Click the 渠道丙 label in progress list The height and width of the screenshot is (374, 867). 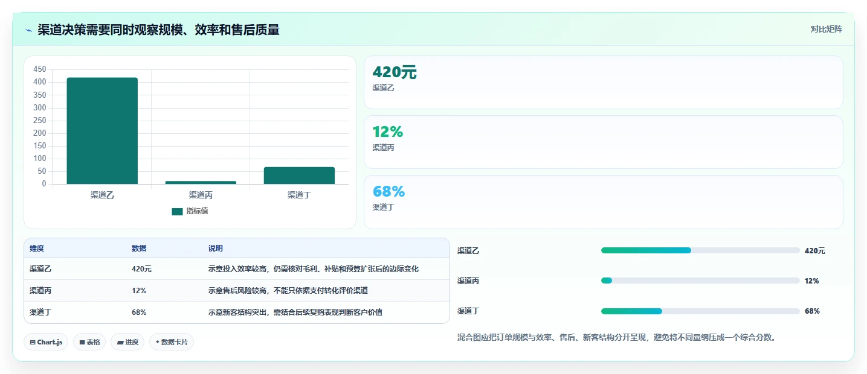click(x=468, y=281)
